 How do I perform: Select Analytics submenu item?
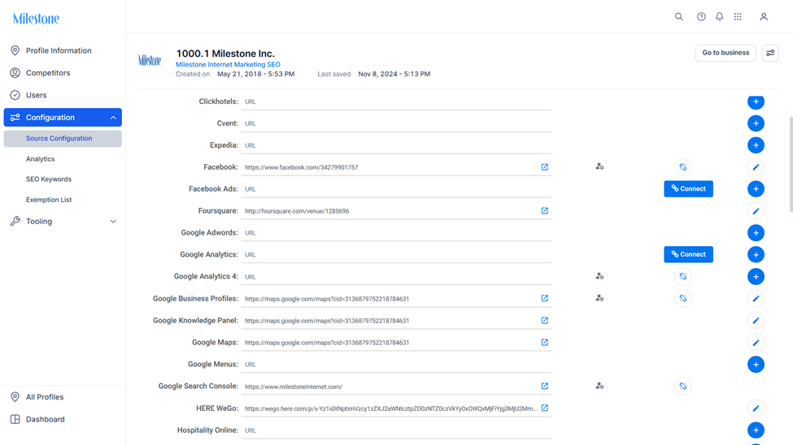tap(41, 159)
